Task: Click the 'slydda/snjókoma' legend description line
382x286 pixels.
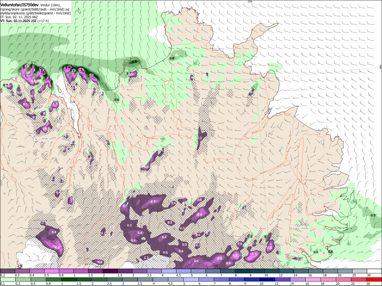Action: (x=36, y=13)
